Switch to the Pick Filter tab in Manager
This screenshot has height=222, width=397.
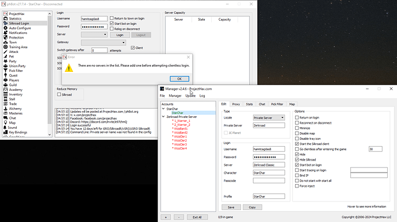tap(277, 104)
